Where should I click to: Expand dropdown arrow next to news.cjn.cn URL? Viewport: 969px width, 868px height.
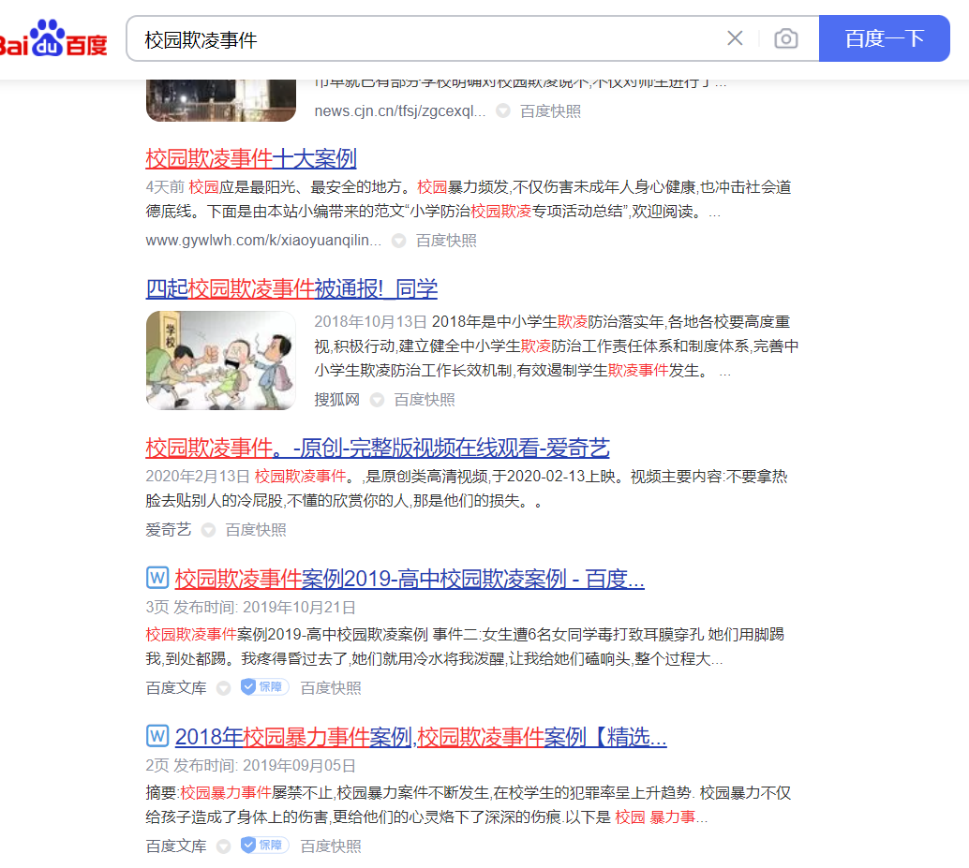coord(503,111)
